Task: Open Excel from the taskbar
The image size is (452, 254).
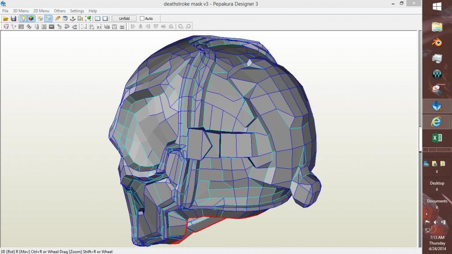Action: pyautogui.click(x=437, y=138)
